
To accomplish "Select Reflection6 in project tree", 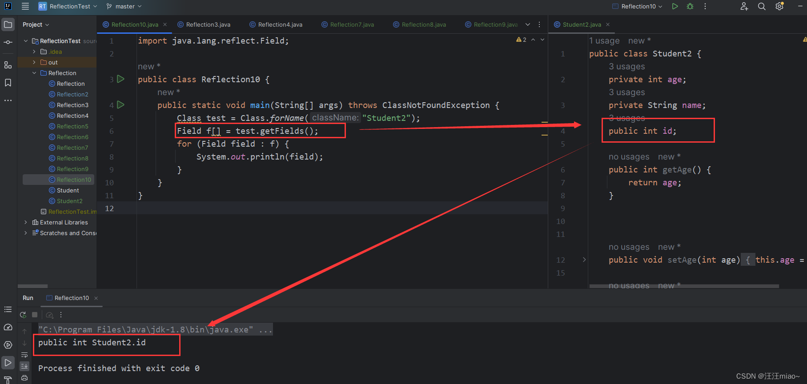I will click(72, 137).
